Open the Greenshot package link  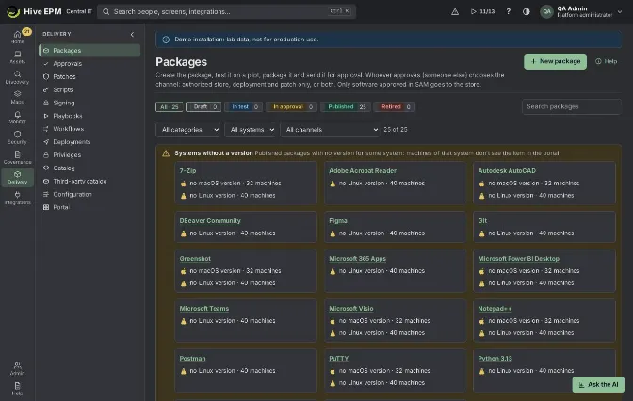coord(195,259)
